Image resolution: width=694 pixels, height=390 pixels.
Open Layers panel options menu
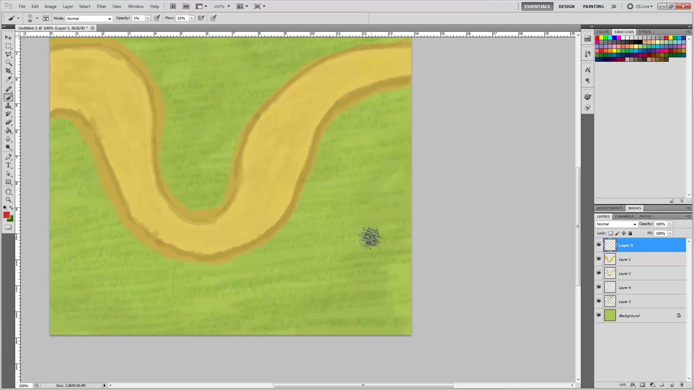688,216
